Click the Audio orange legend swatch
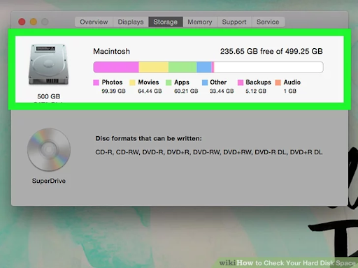 (x=278, y=82)
